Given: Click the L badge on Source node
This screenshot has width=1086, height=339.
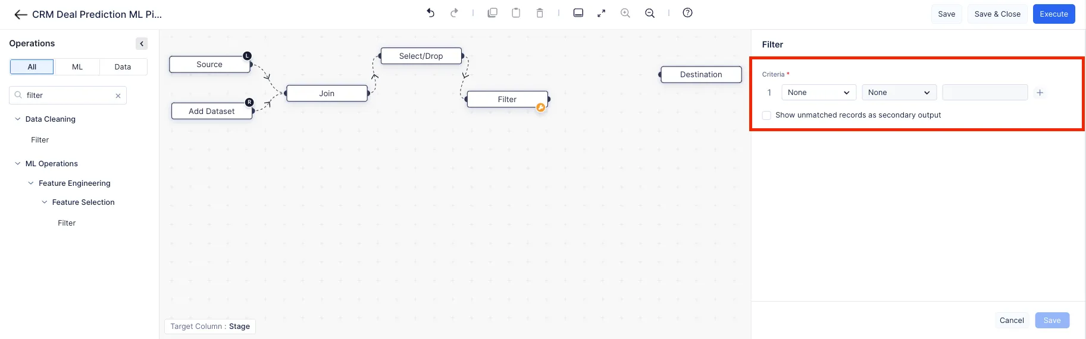Looking at the screenshot, I should 247,56.
